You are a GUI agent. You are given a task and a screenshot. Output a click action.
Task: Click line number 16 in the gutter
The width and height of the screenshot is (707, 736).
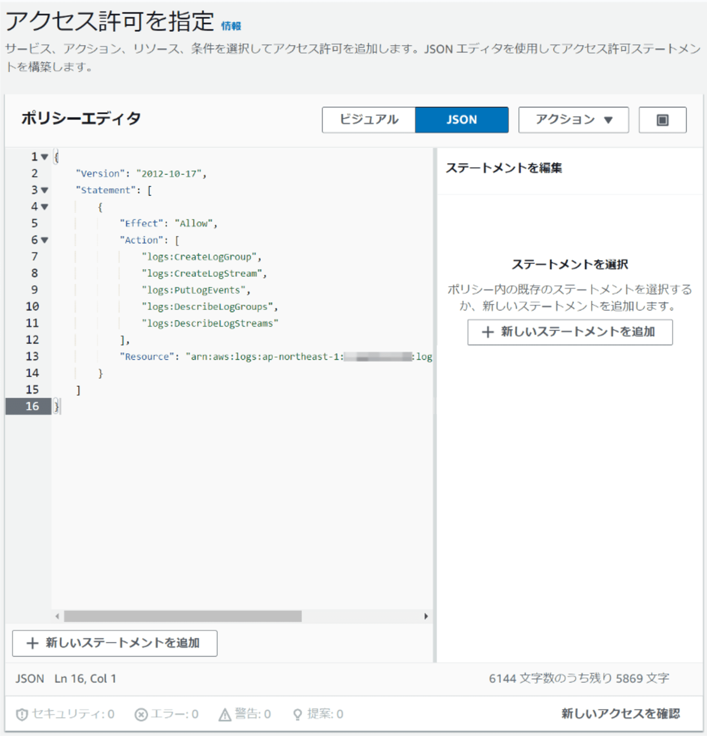[32, 406]
